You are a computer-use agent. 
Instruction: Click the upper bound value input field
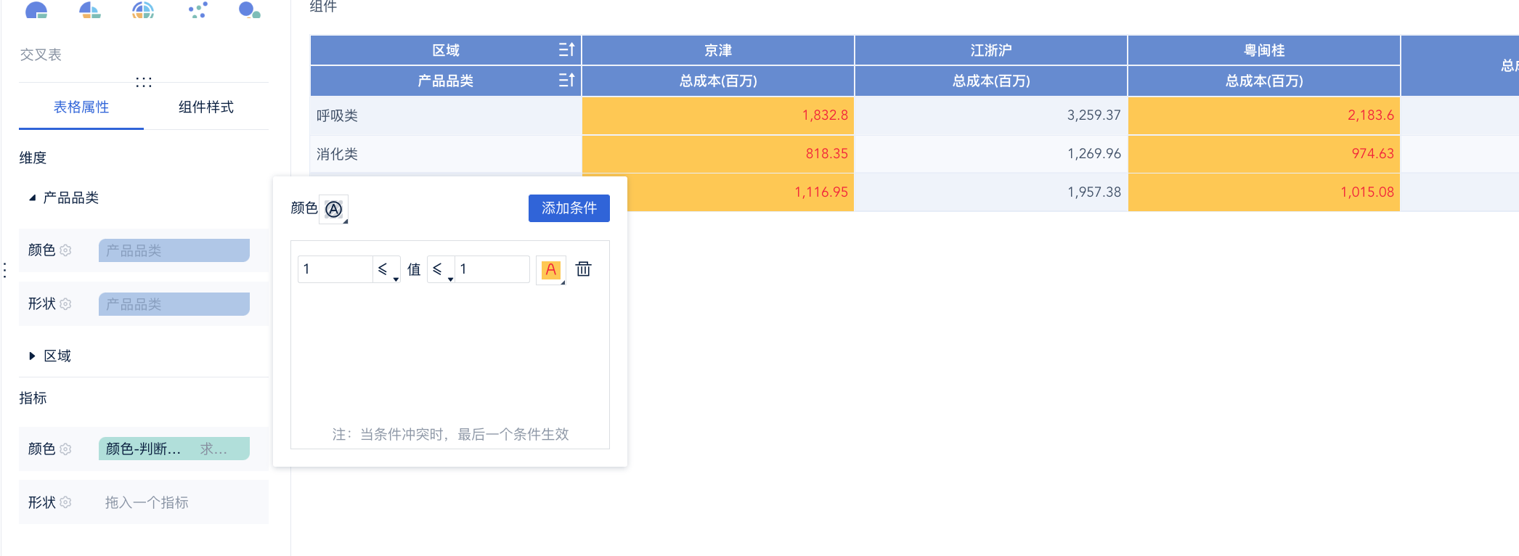[x=492, y=269]
